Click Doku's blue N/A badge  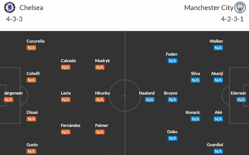173,138
